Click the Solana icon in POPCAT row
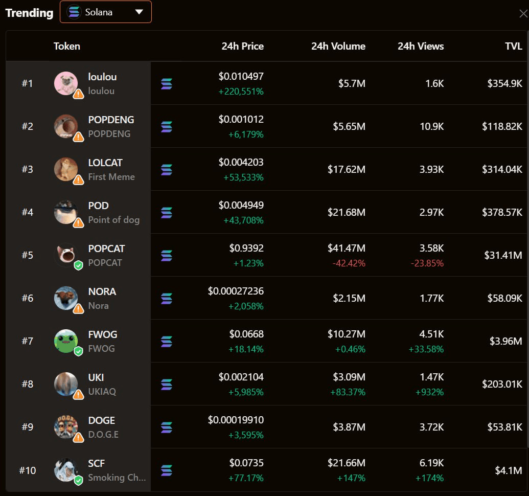Image resolution: width=529 pixels, height=496 pixels. [167, 256]
